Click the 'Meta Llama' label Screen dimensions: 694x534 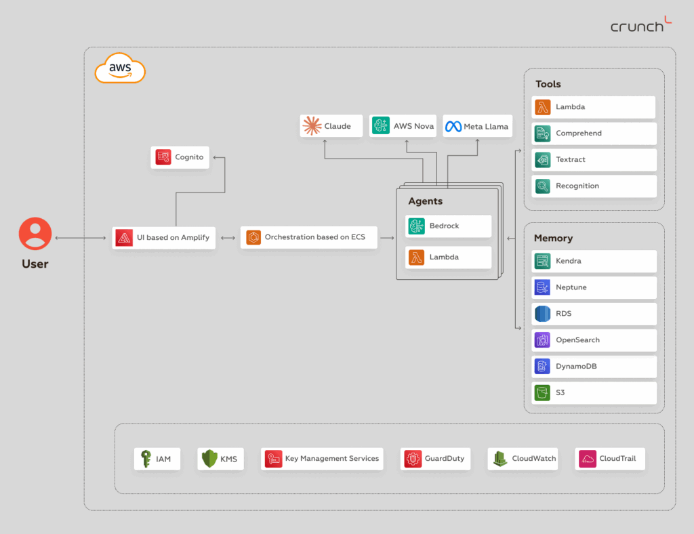pos(486,127)
